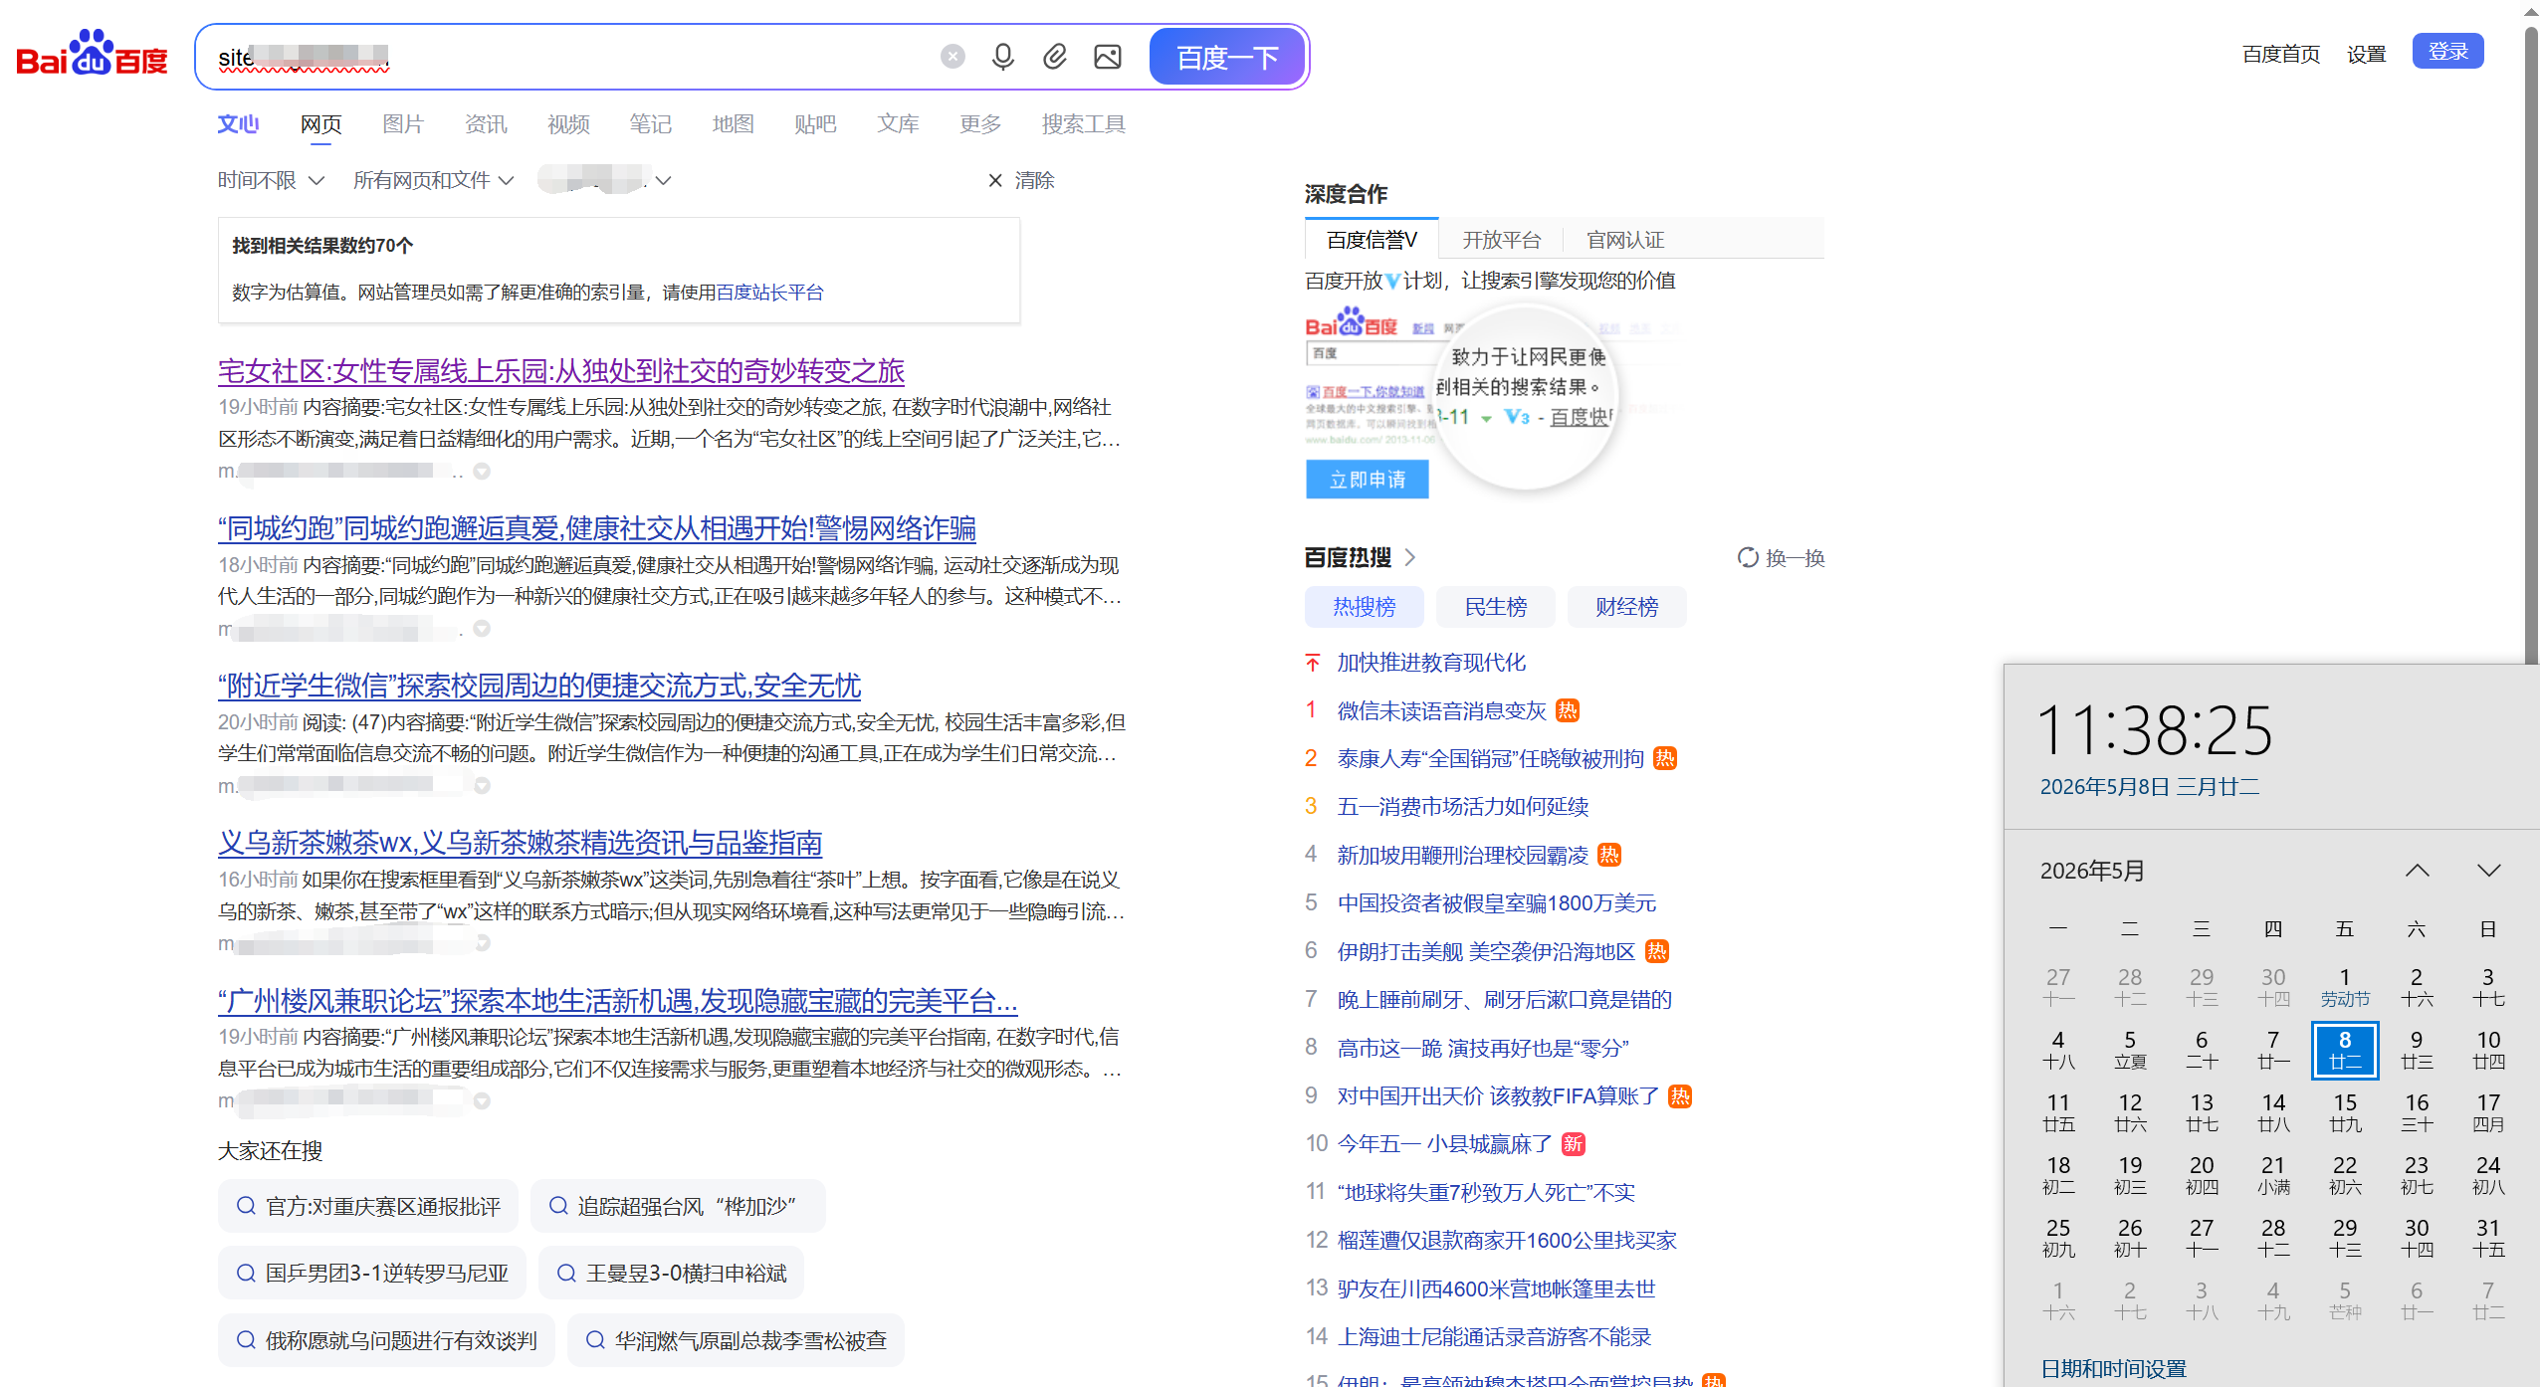Switch to 图片 tab
This screenshot has height=1387, width=2540.
(403, 124)
